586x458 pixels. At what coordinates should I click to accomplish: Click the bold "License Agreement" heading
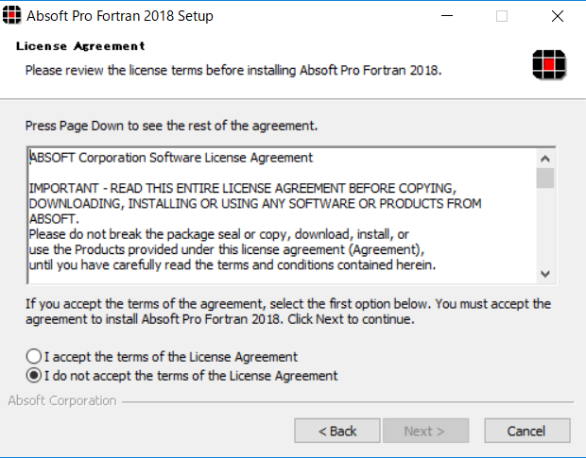tap(80, 46)
